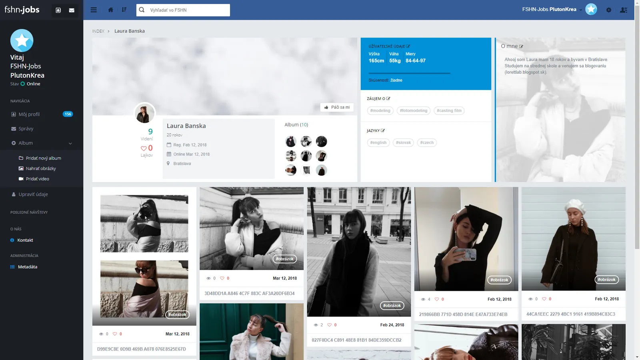Click the Páči sa mi button
Screen dimensions: 640x360
pos(337,107)
